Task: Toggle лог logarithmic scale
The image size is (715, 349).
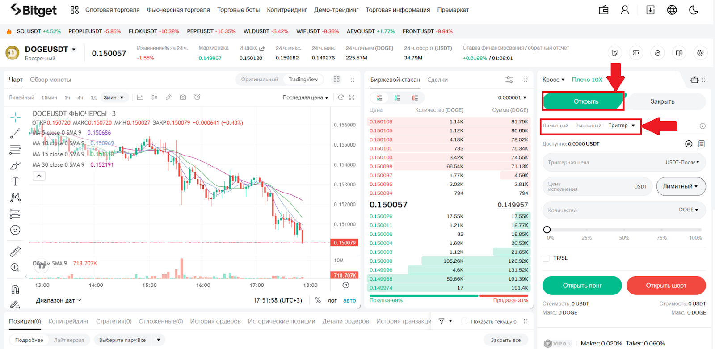Action: pos(332,300)
